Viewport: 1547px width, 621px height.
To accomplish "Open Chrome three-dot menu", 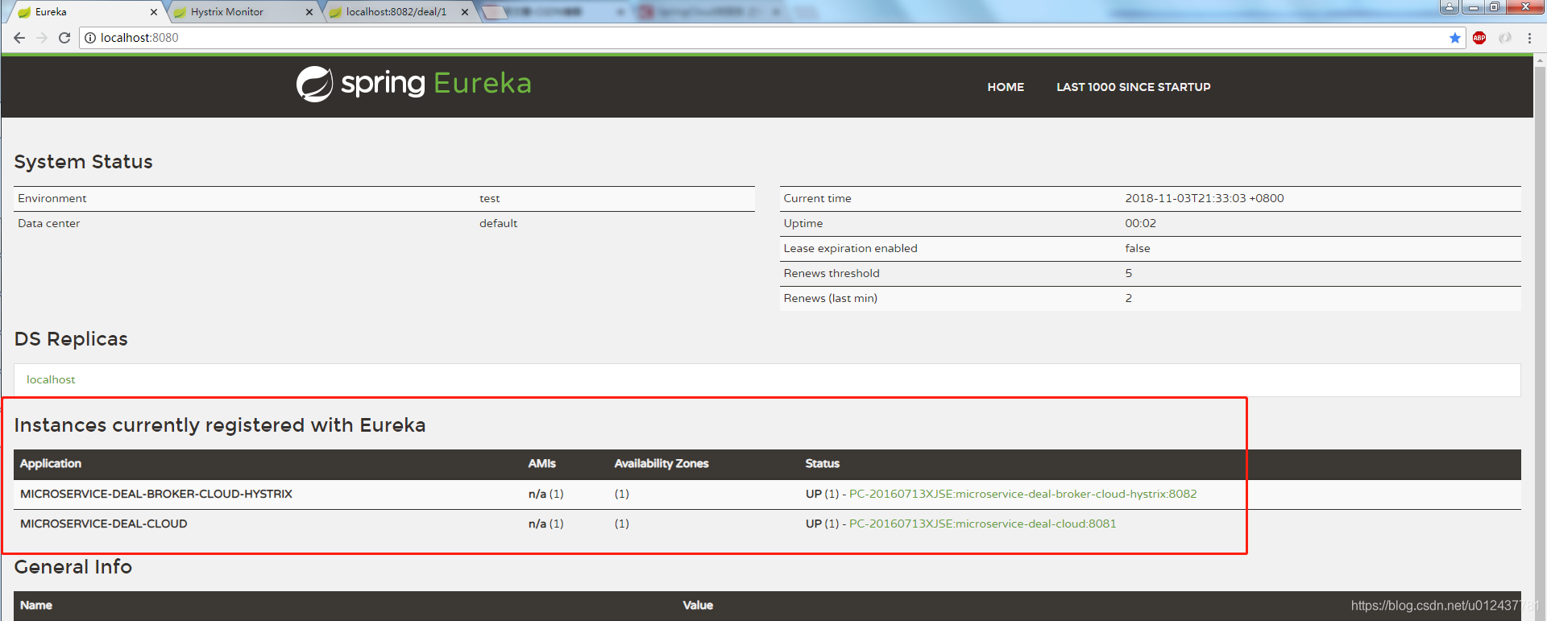I will point(1529,38).
